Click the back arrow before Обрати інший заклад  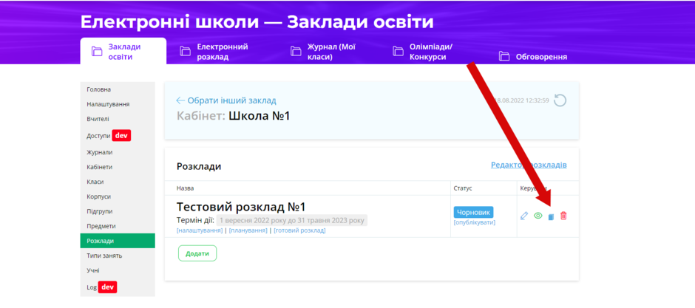pyautogui.click(x=180, y=100)
